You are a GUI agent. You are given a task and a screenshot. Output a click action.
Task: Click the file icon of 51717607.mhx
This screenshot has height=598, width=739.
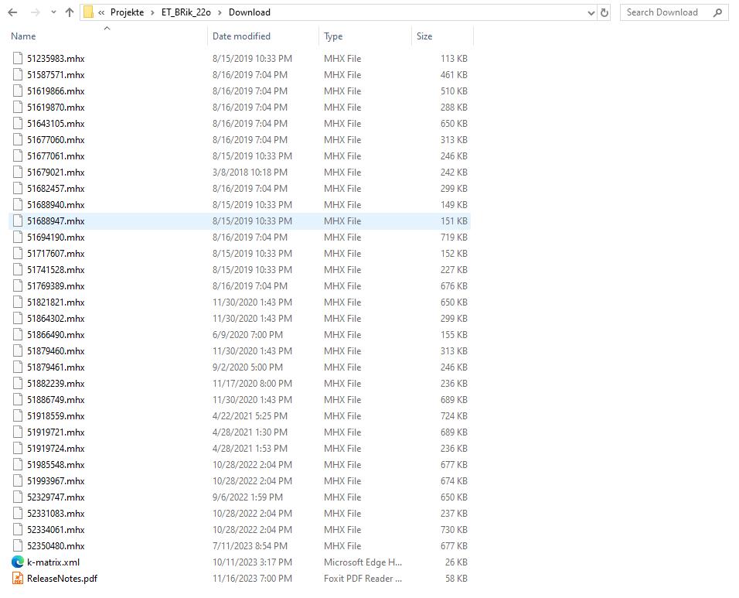(x=18, y=253)
